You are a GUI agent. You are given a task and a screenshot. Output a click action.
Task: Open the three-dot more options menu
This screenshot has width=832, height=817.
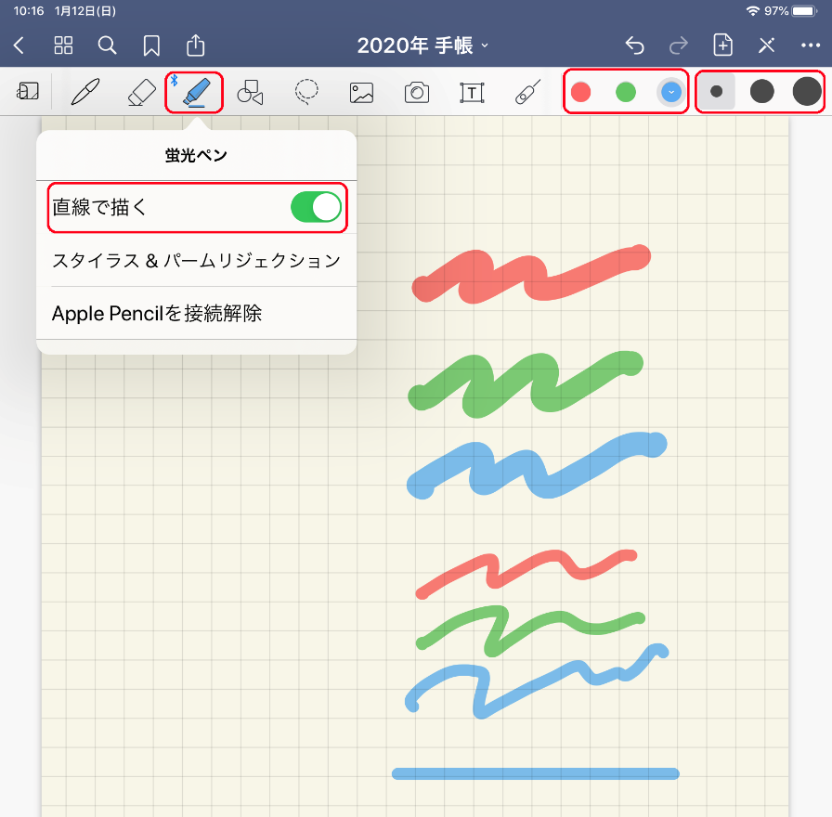[x=811, y=45]
